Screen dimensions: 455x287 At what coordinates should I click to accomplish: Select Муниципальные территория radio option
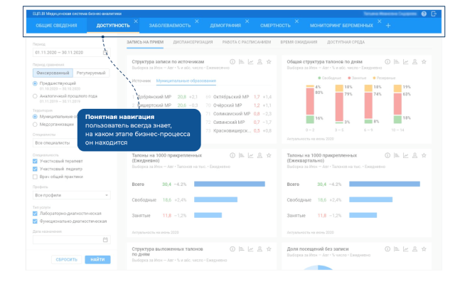[35, 117]
